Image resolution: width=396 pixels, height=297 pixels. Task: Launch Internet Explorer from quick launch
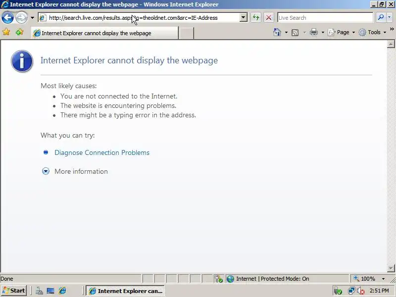(x=62, y=291)
